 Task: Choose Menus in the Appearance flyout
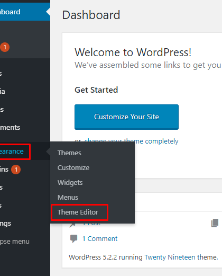coord(68,198)
